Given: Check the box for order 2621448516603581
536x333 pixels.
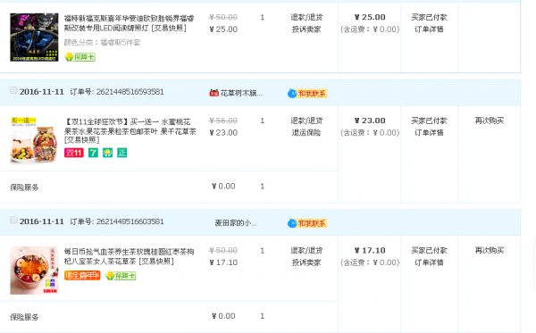Looking at the screenshot, I should pos(13,220).
